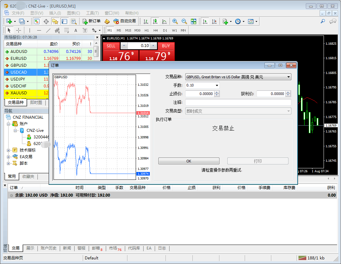Open the search magnifier icon

(323, 21)
